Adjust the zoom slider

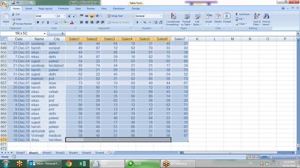(284, 157)
